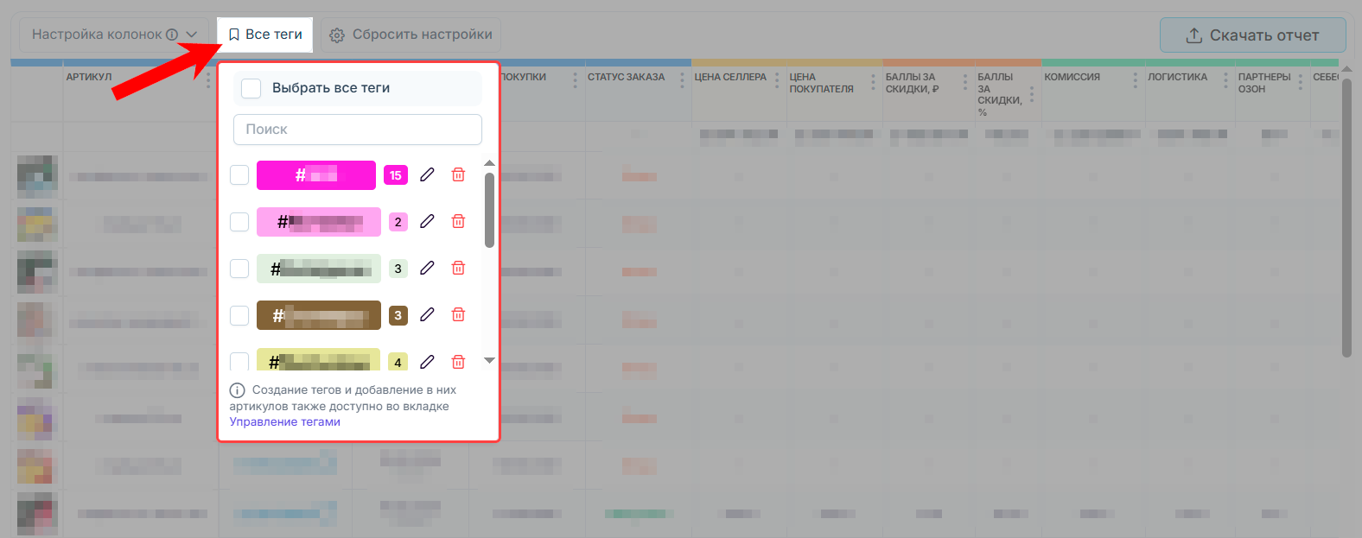Open the Статус заказа column options menu
Viewport: 1362px width, 538px height.
(x=682, y=80)
